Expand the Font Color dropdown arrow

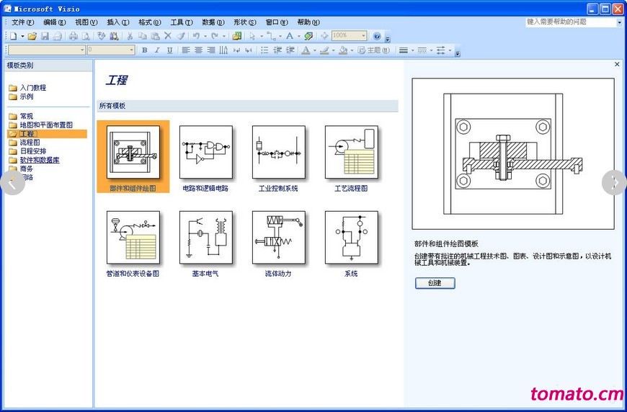[315, 50]
